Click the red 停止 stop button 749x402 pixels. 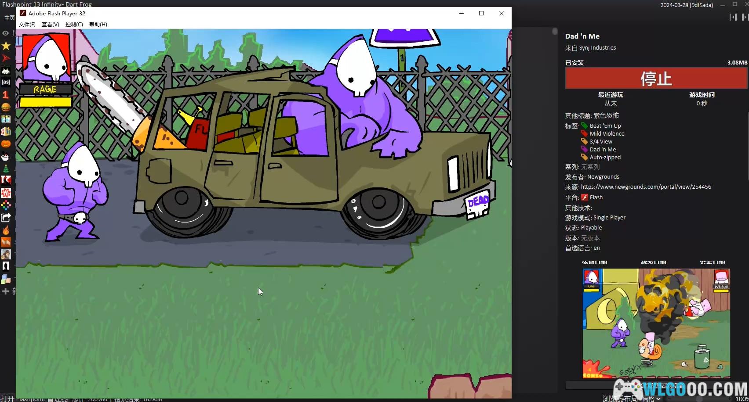[656, 79]
